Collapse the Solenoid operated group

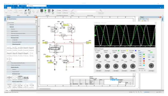[x=21, y=44]
